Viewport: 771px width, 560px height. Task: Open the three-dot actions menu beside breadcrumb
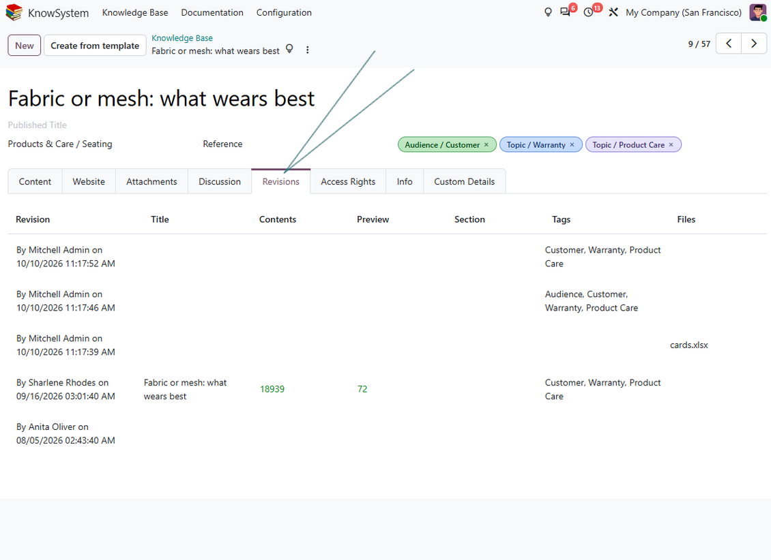pyautogui.click(x=307, y=50)
